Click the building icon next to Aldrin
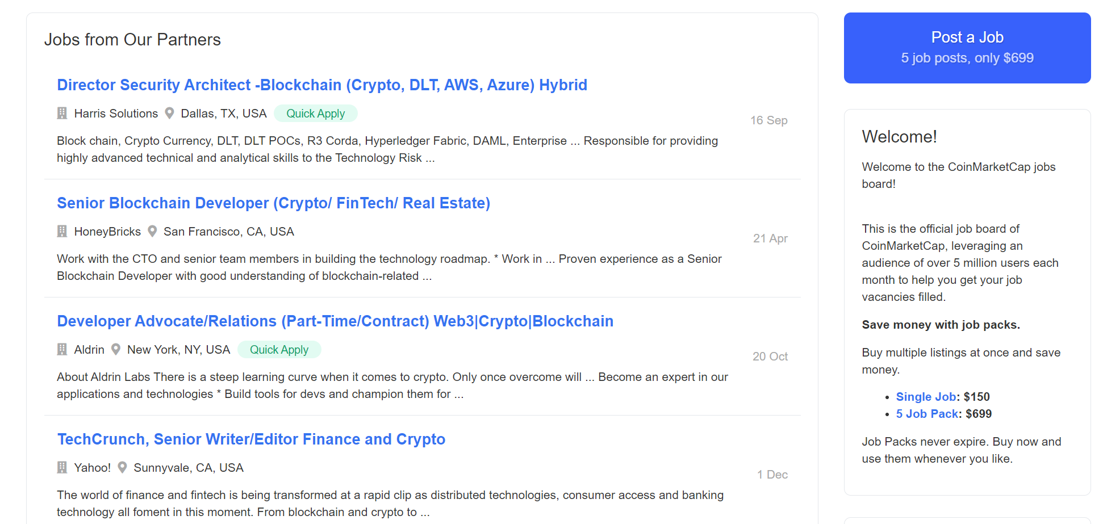 click(62, 349)
